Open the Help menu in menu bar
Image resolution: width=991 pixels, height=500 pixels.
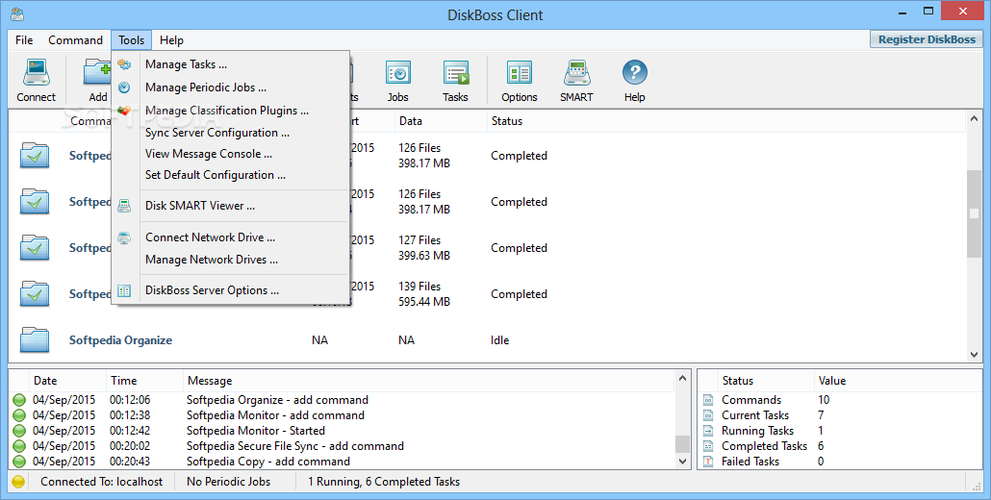(x=171, y=39)
